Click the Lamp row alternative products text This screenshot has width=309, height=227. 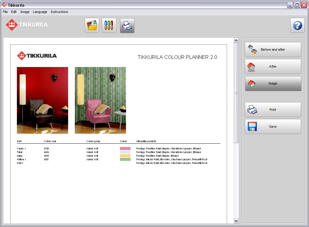pyautogui.click(x=157, y=156)
